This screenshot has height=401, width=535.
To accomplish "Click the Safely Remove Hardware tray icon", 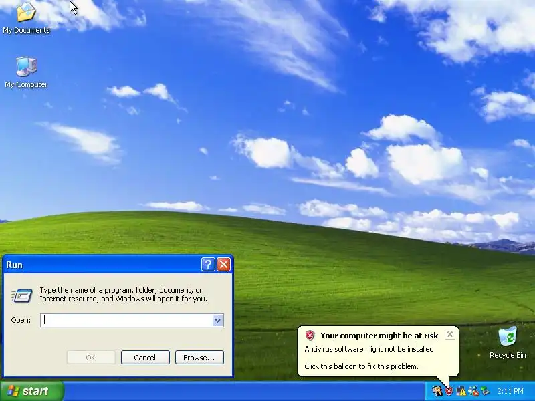I will pos(485,391).
